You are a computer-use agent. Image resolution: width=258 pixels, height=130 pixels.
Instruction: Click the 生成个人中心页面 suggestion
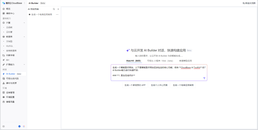click(x=159, y=85)
